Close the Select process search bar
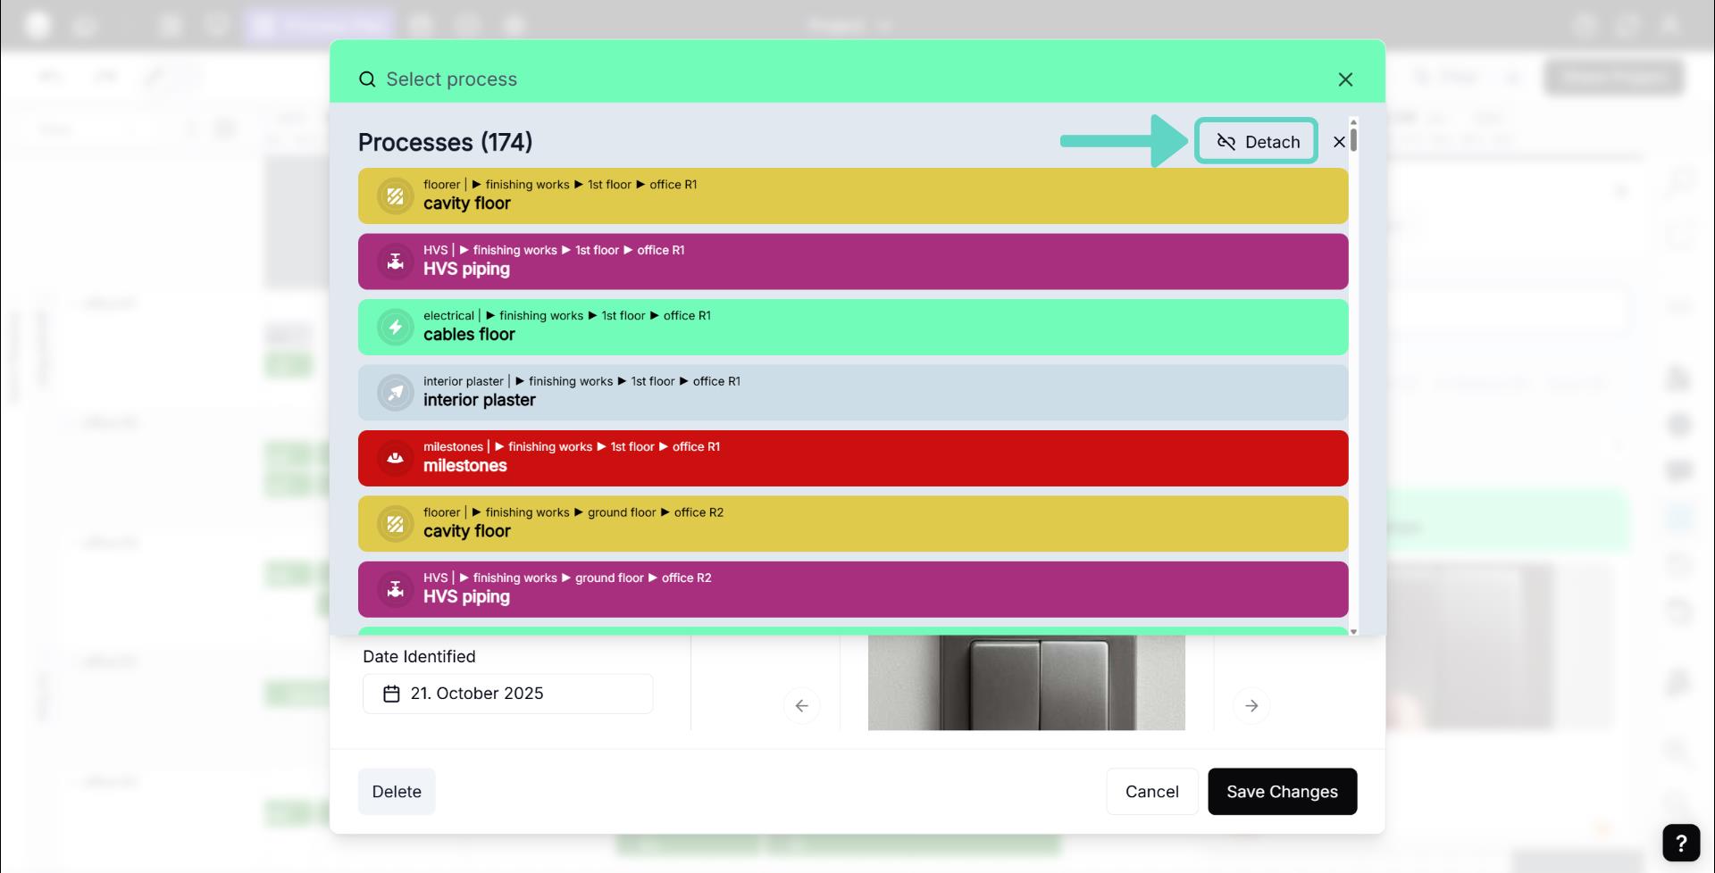Screen dimensions: 1715x873 1345,79
